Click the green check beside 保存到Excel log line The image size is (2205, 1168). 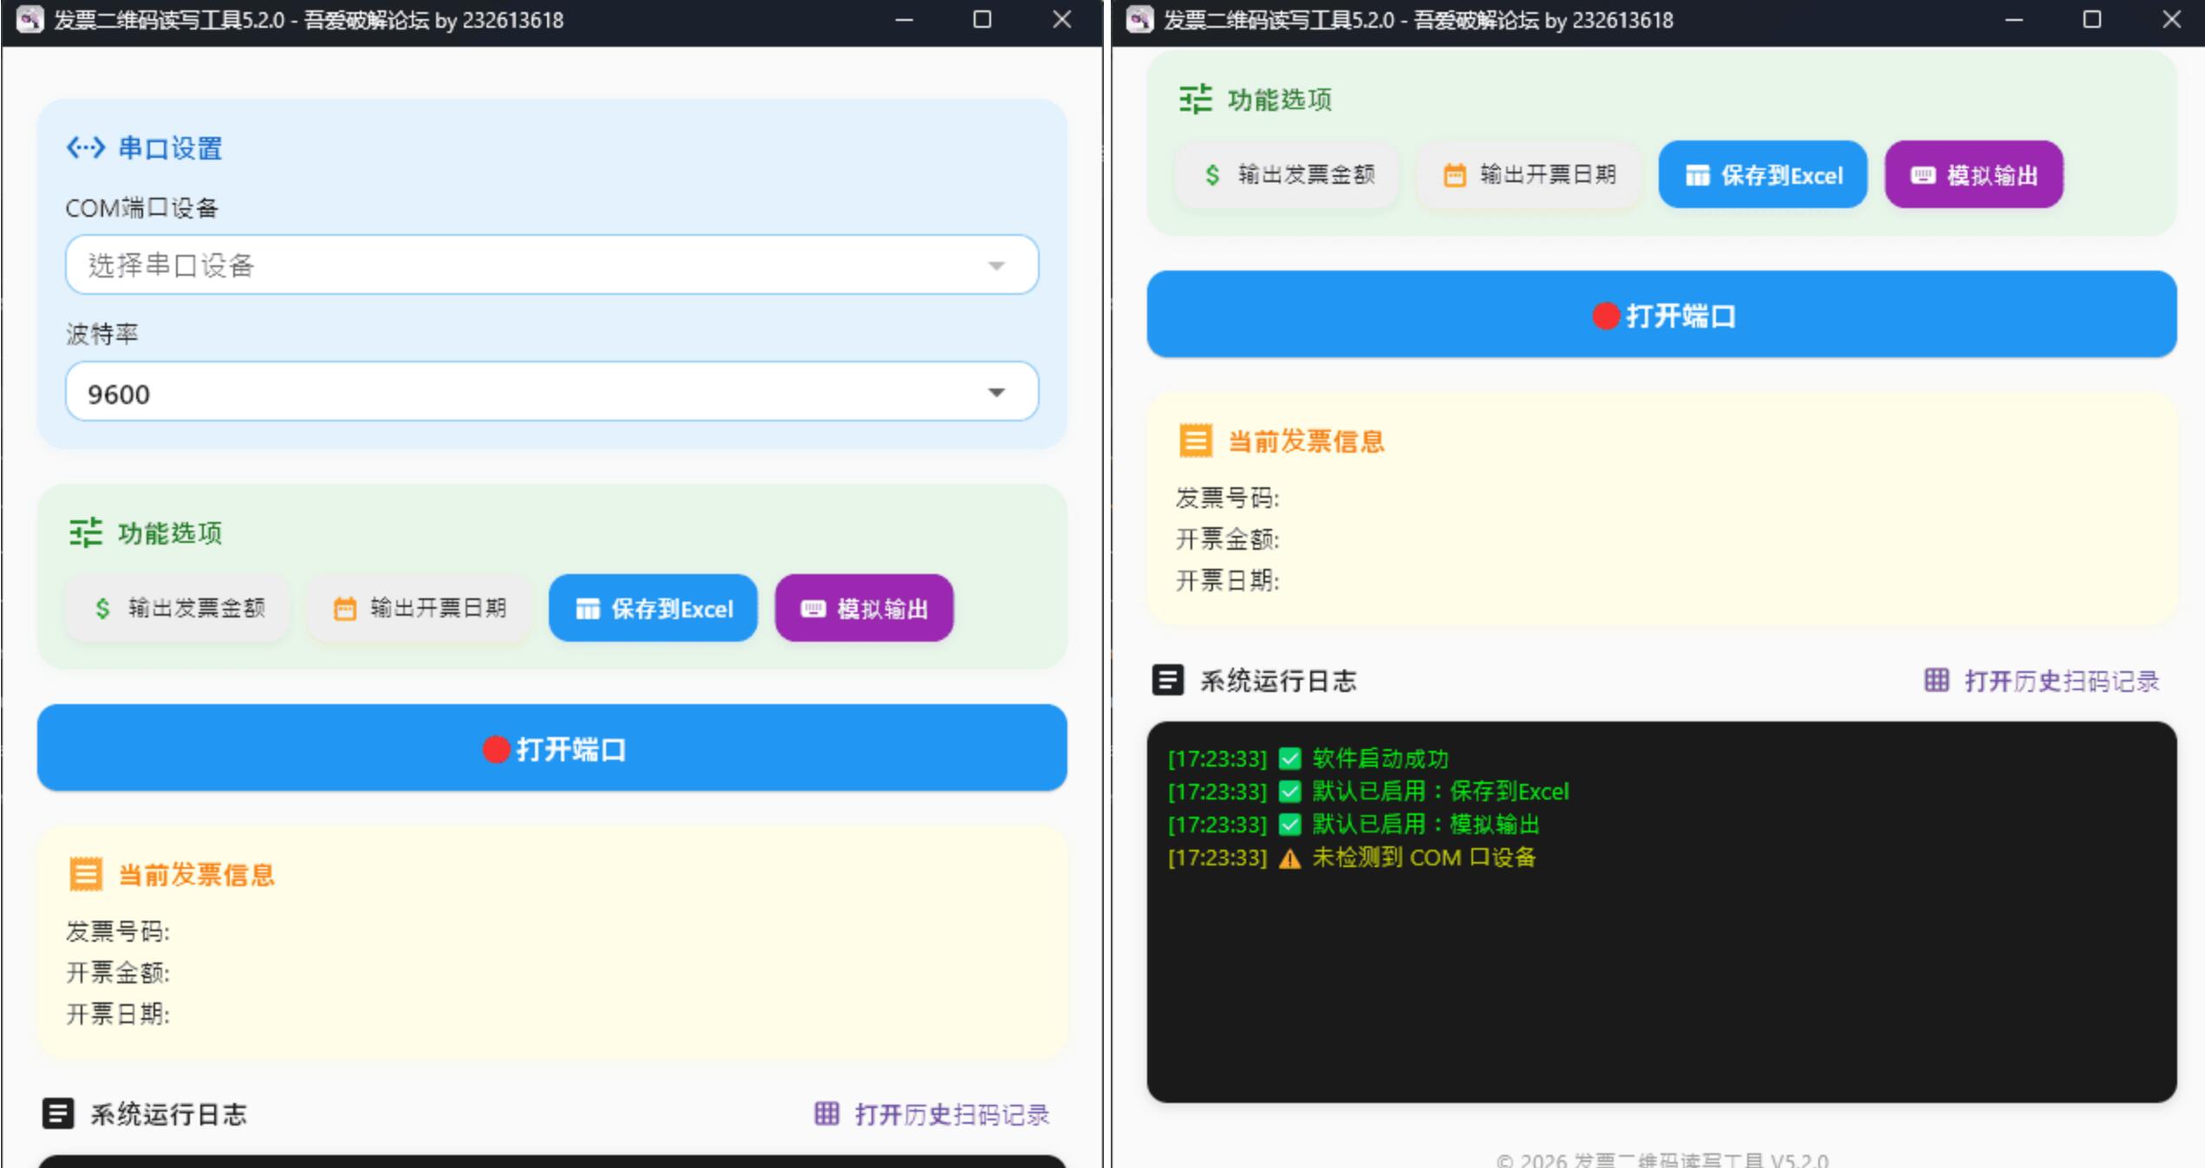pos(1290,792)
